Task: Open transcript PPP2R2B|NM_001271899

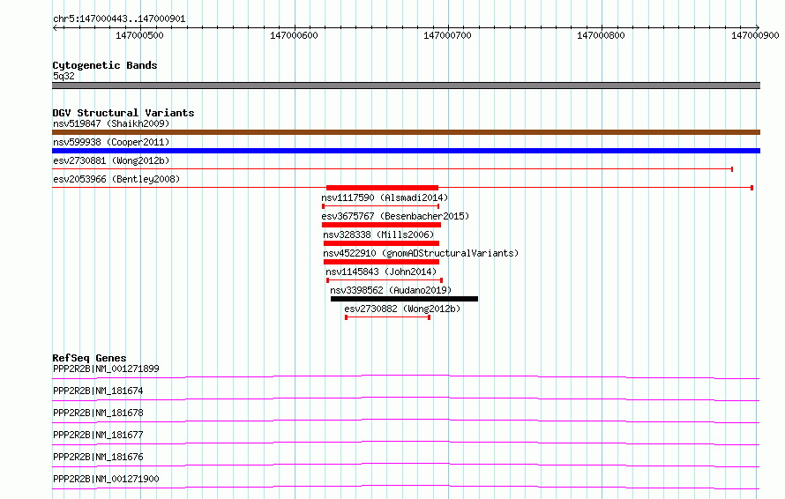Action: pos(106,369)
